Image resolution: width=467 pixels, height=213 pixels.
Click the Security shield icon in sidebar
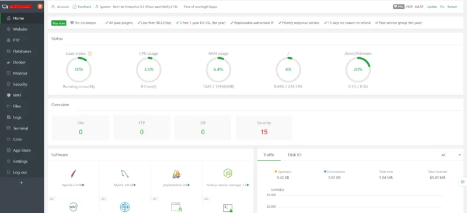8,84
